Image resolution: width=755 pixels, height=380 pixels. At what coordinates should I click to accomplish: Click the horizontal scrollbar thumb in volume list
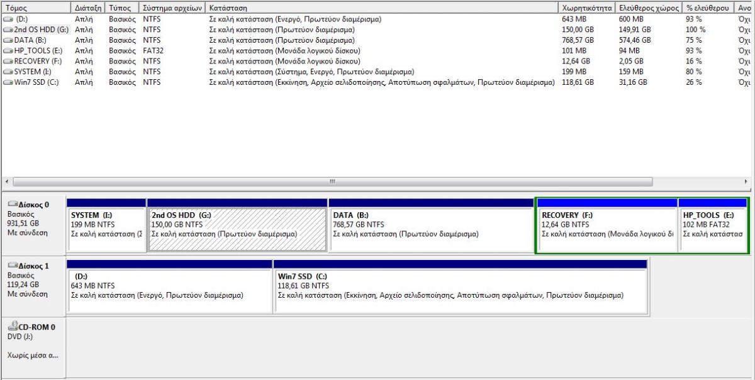[x=332, y=182]
